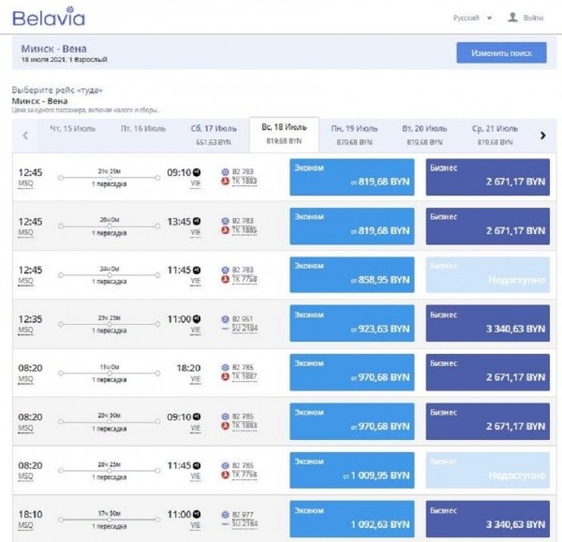Show later dates with the right arrow

tap(542, 136)
